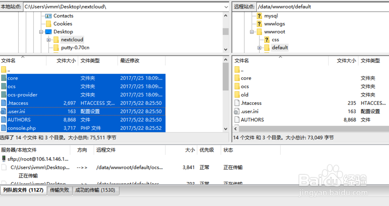Select putty-0.70cn folder in local tree
The image size is (389, 206).
(x=75, y=47)
